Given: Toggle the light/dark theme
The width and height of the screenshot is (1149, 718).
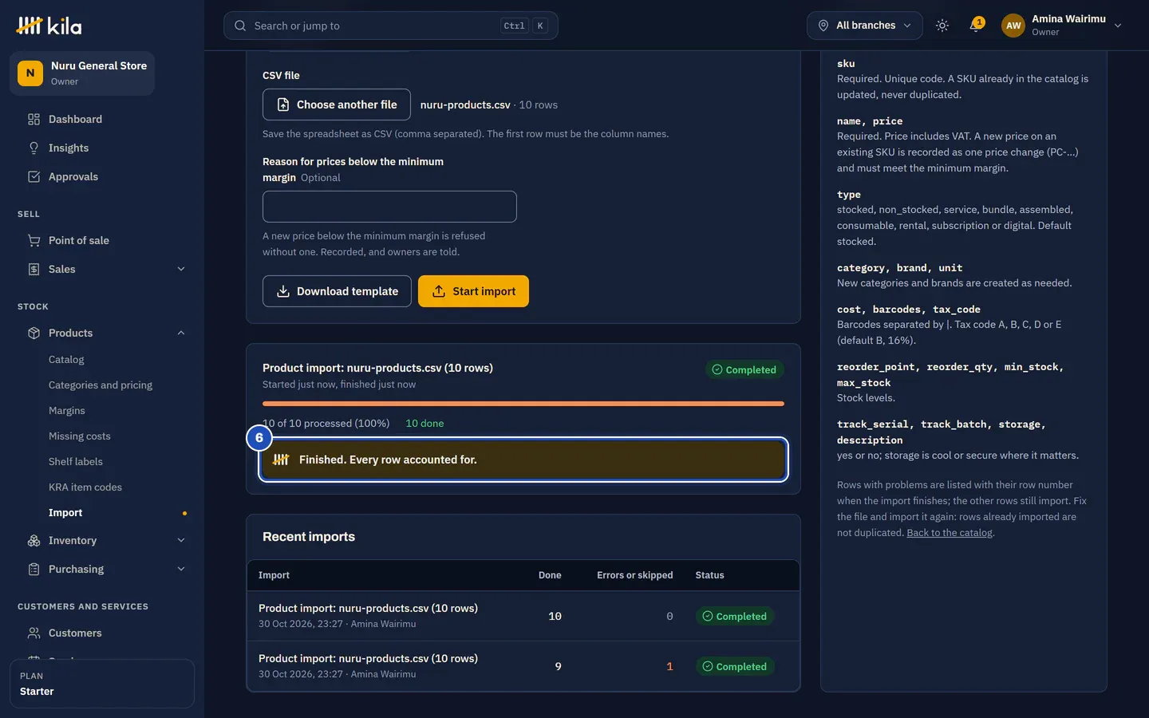Looking at the screenshot, I should pos(942,26).
